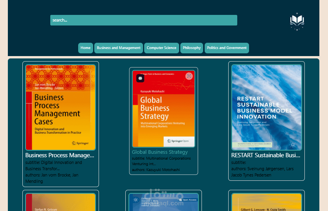The image size is (328, 211).
Task: Open the Business Process Management Cases cover
Action: click(60, 107)
